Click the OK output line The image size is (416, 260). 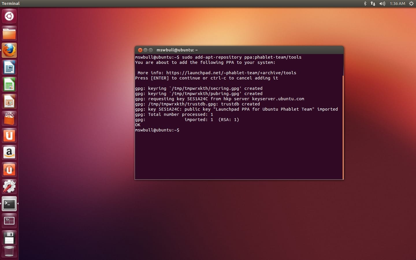click(138, 125)
